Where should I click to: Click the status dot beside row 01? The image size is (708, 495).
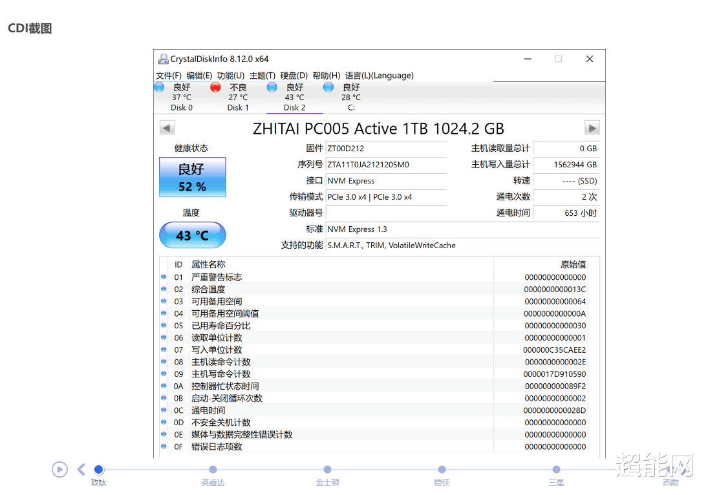point(164,277)
